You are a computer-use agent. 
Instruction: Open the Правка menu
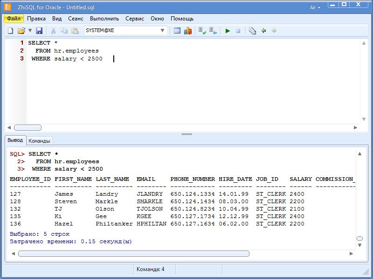[36, 19]
